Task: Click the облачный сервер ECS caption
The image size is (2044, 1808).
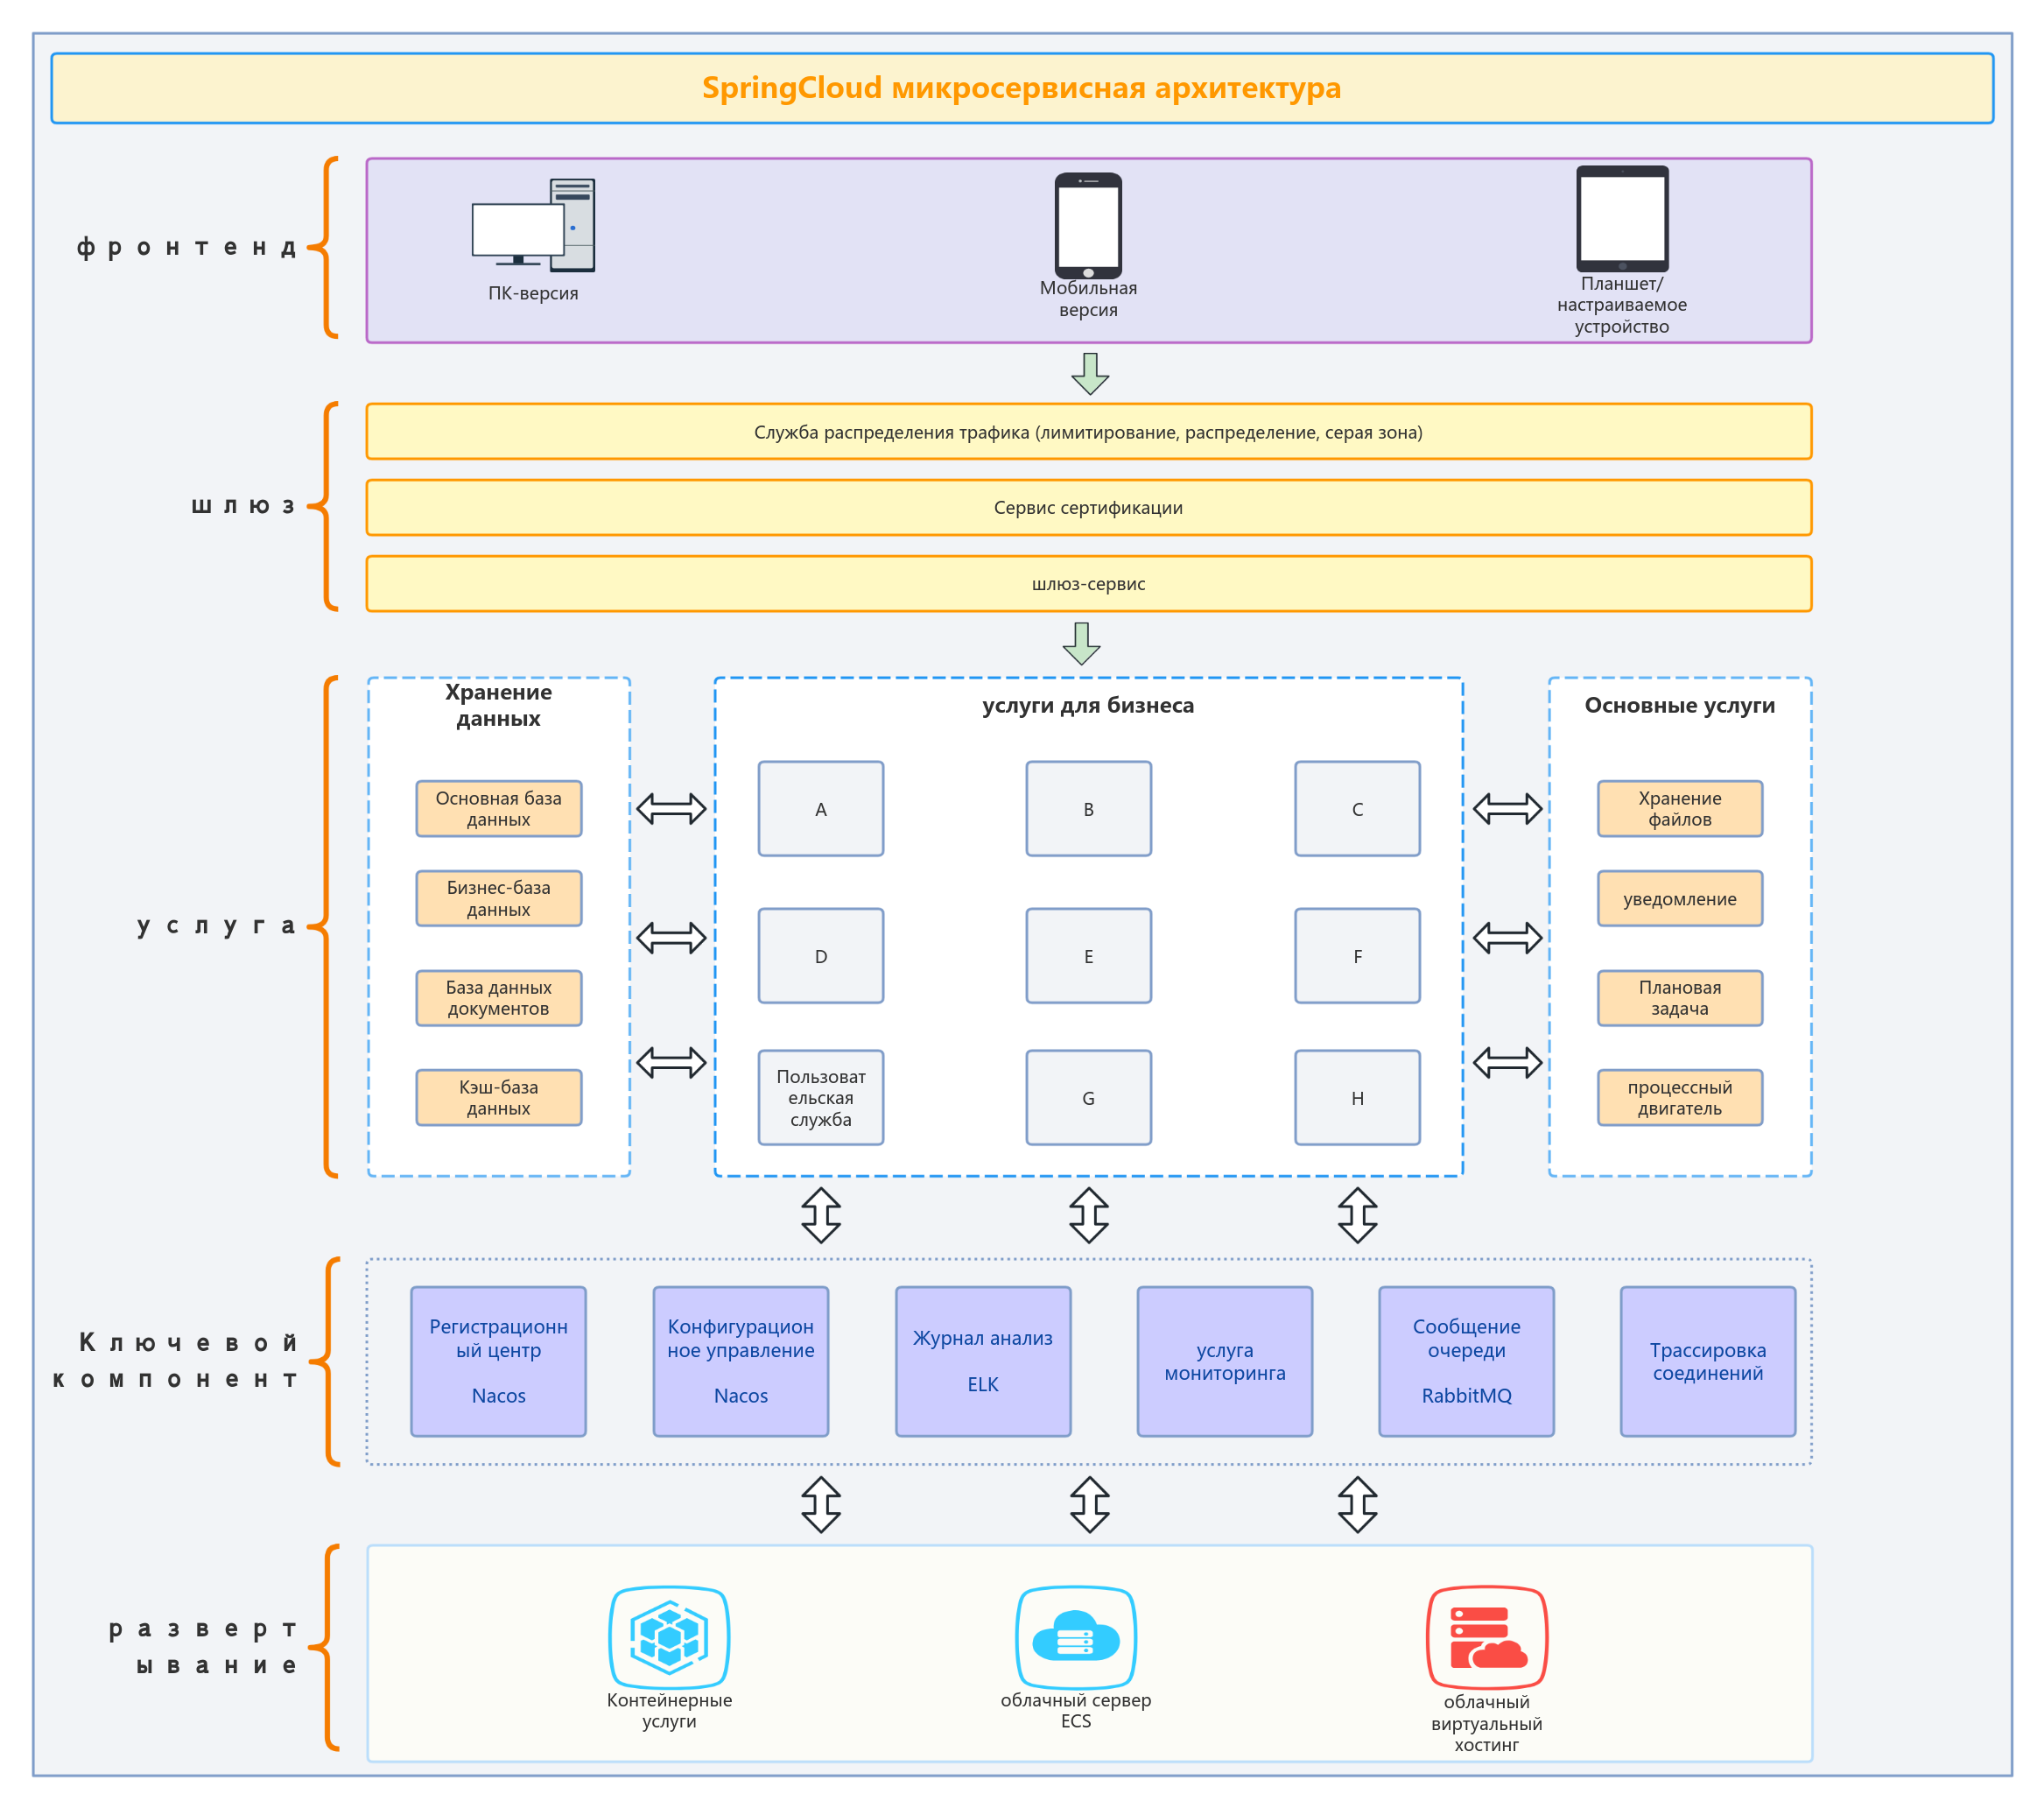Action: click(1076, 1711)
